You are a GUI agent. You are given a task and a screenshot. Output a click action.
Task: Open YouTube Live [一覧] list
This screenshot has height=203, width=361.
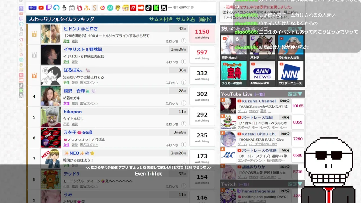259,94
